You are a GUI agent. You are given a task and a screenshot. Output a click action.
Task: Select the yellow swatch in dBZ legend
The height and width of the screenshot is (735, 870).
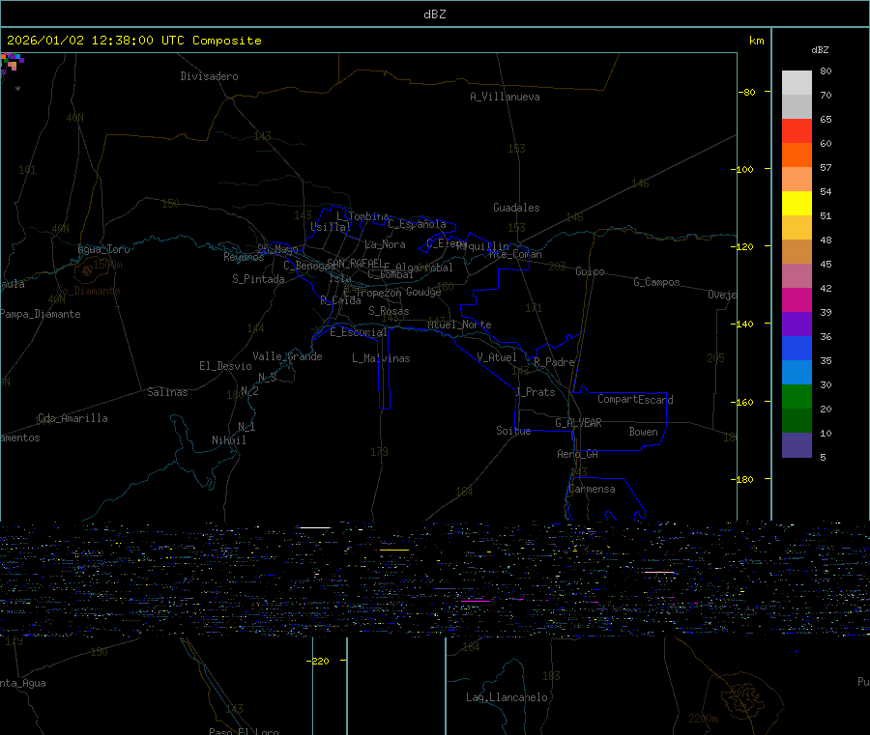[x=797, y=203]
